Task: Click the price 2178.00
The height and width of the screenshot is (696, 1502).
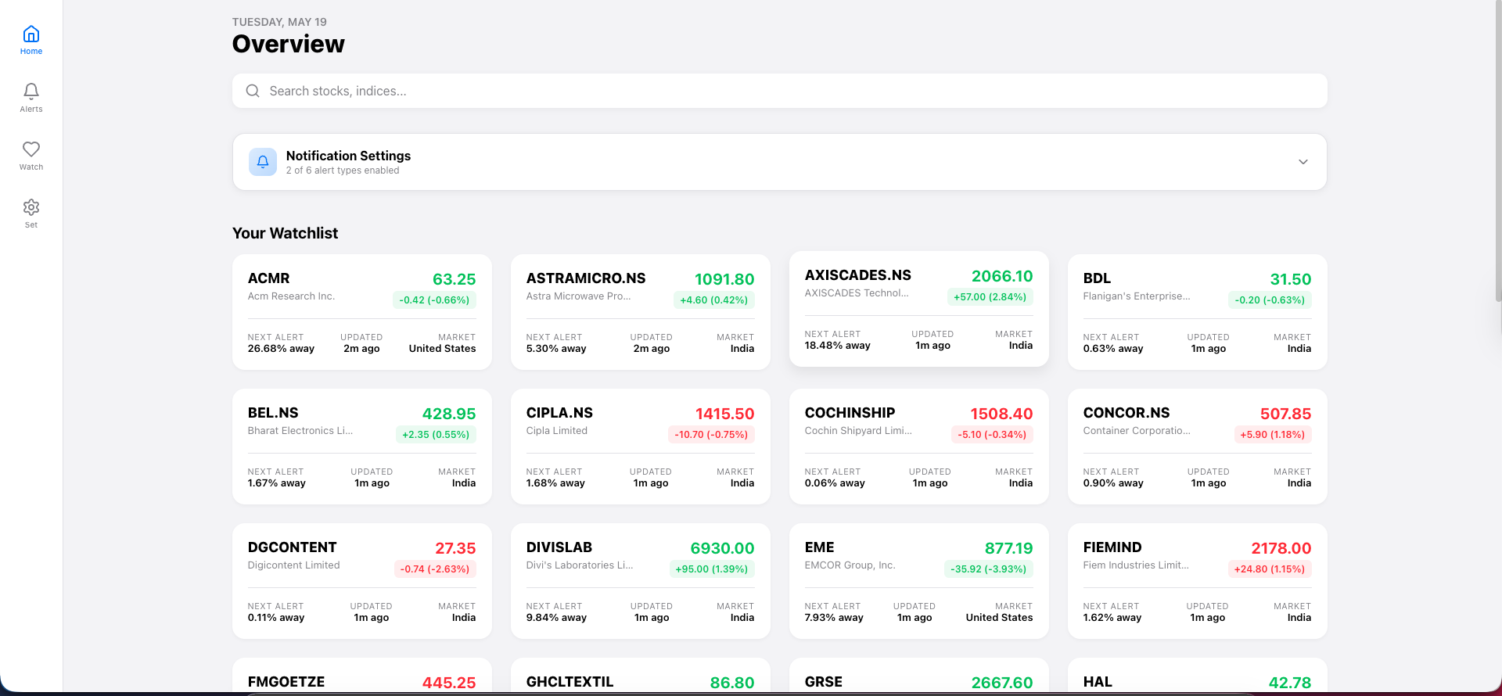Action: click(1281, 548)
